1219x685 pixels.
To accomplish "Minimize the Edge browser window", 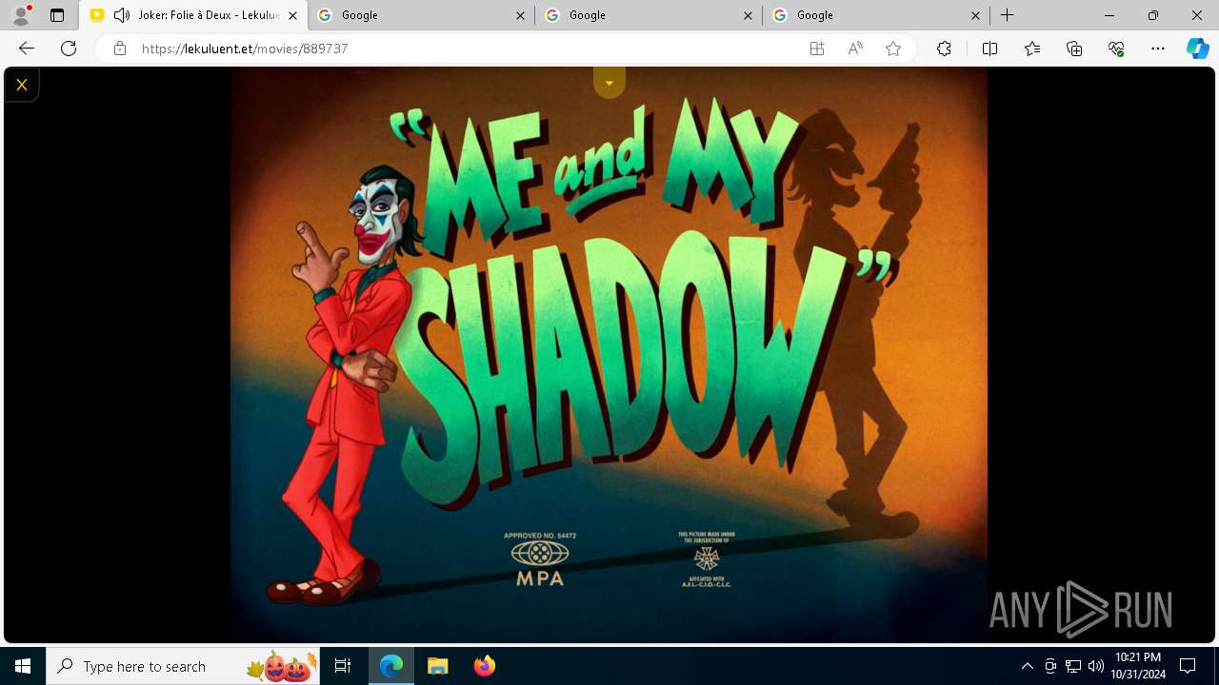I will click(x=1109, y=15).
